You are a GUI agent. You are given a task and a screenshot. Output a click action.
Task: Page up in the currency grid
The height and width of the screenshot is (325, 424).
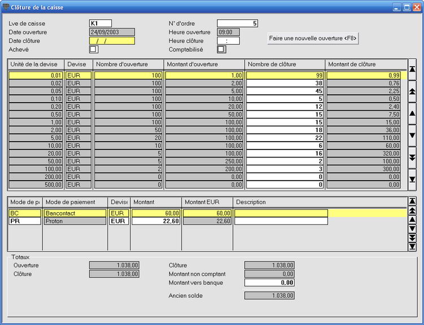[x=412, y=91]
